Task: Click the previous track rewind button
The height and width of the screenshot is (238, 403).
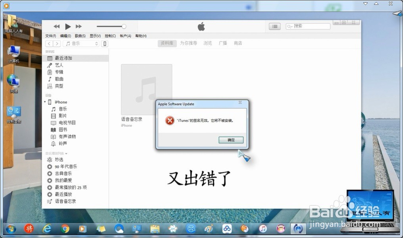Action: pos(56,27)
